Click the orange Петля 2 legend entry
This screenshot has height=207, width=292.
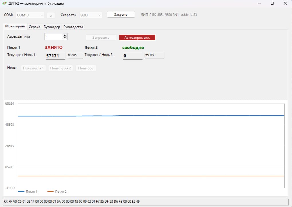coord(57,192)
